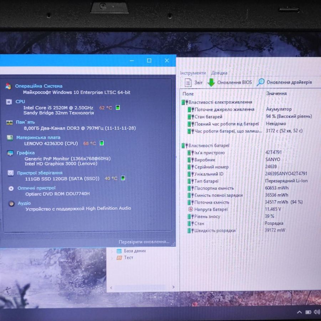This screenshot has width=321, height=321.
Task: Open the CPU section link
Action: (x=20, y=102)
